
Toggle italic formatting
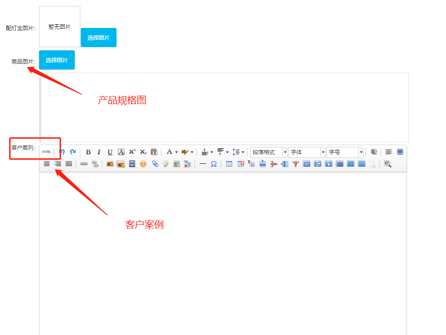(x=99, y=152)
